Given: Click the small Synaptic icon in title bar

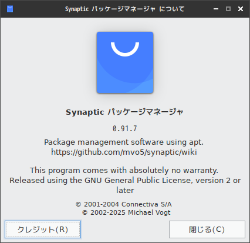Looking at the screenshot, I should point(10,9).
